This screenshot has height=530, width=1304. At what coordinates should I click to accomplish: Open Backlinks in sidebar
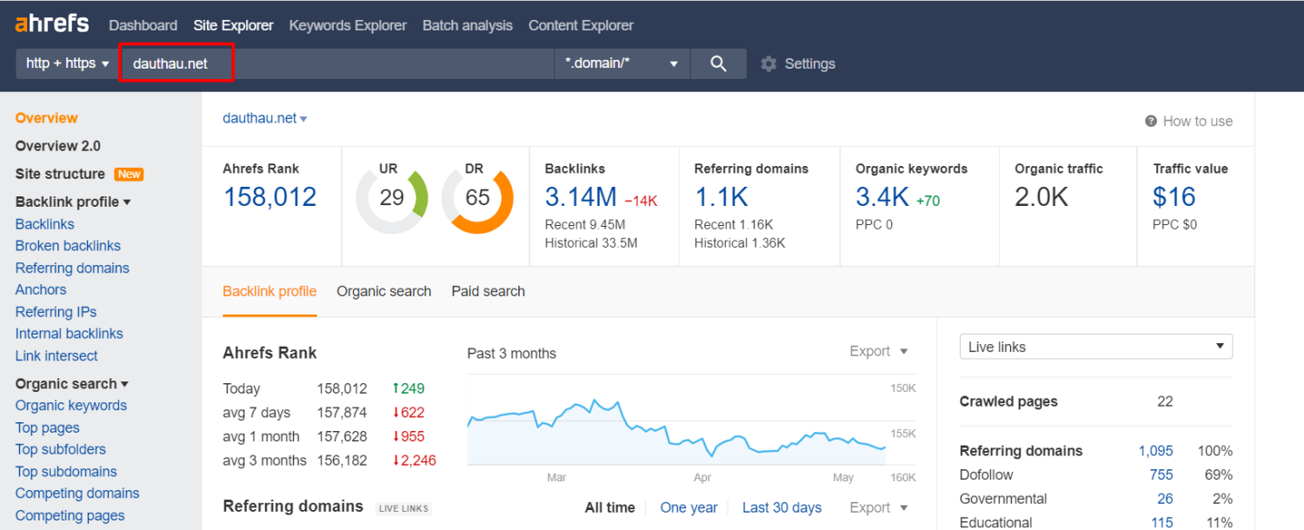[x=45, y=224]
